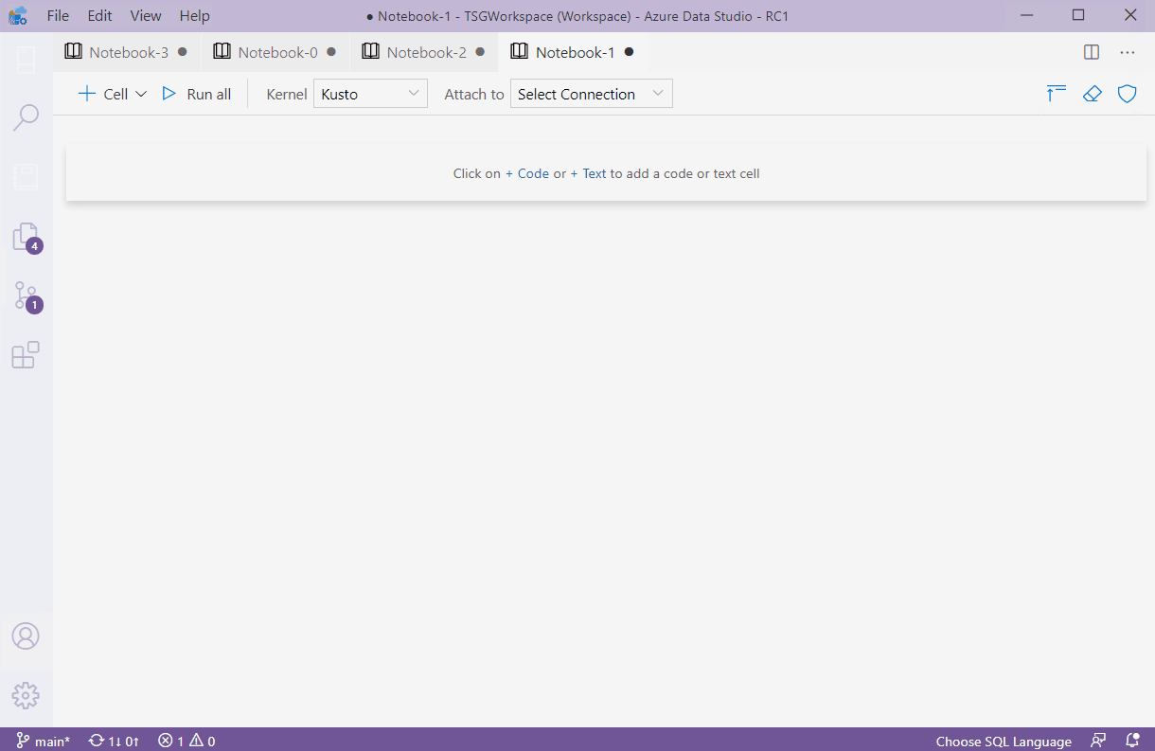Split the editor using the layout icon
1155x751 pixels.
[1092, 52]
